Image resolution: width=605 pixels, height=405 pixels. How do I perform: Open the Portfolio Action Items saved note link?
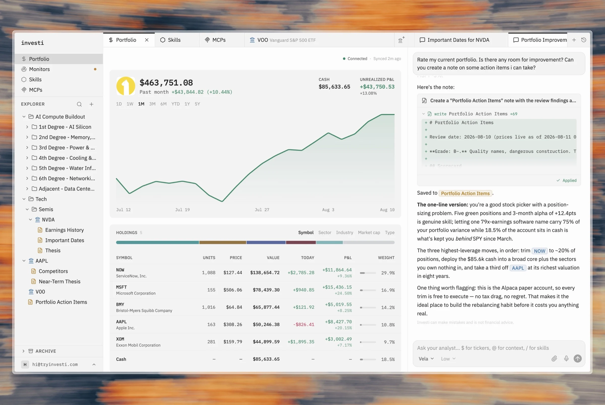(465, 193)
